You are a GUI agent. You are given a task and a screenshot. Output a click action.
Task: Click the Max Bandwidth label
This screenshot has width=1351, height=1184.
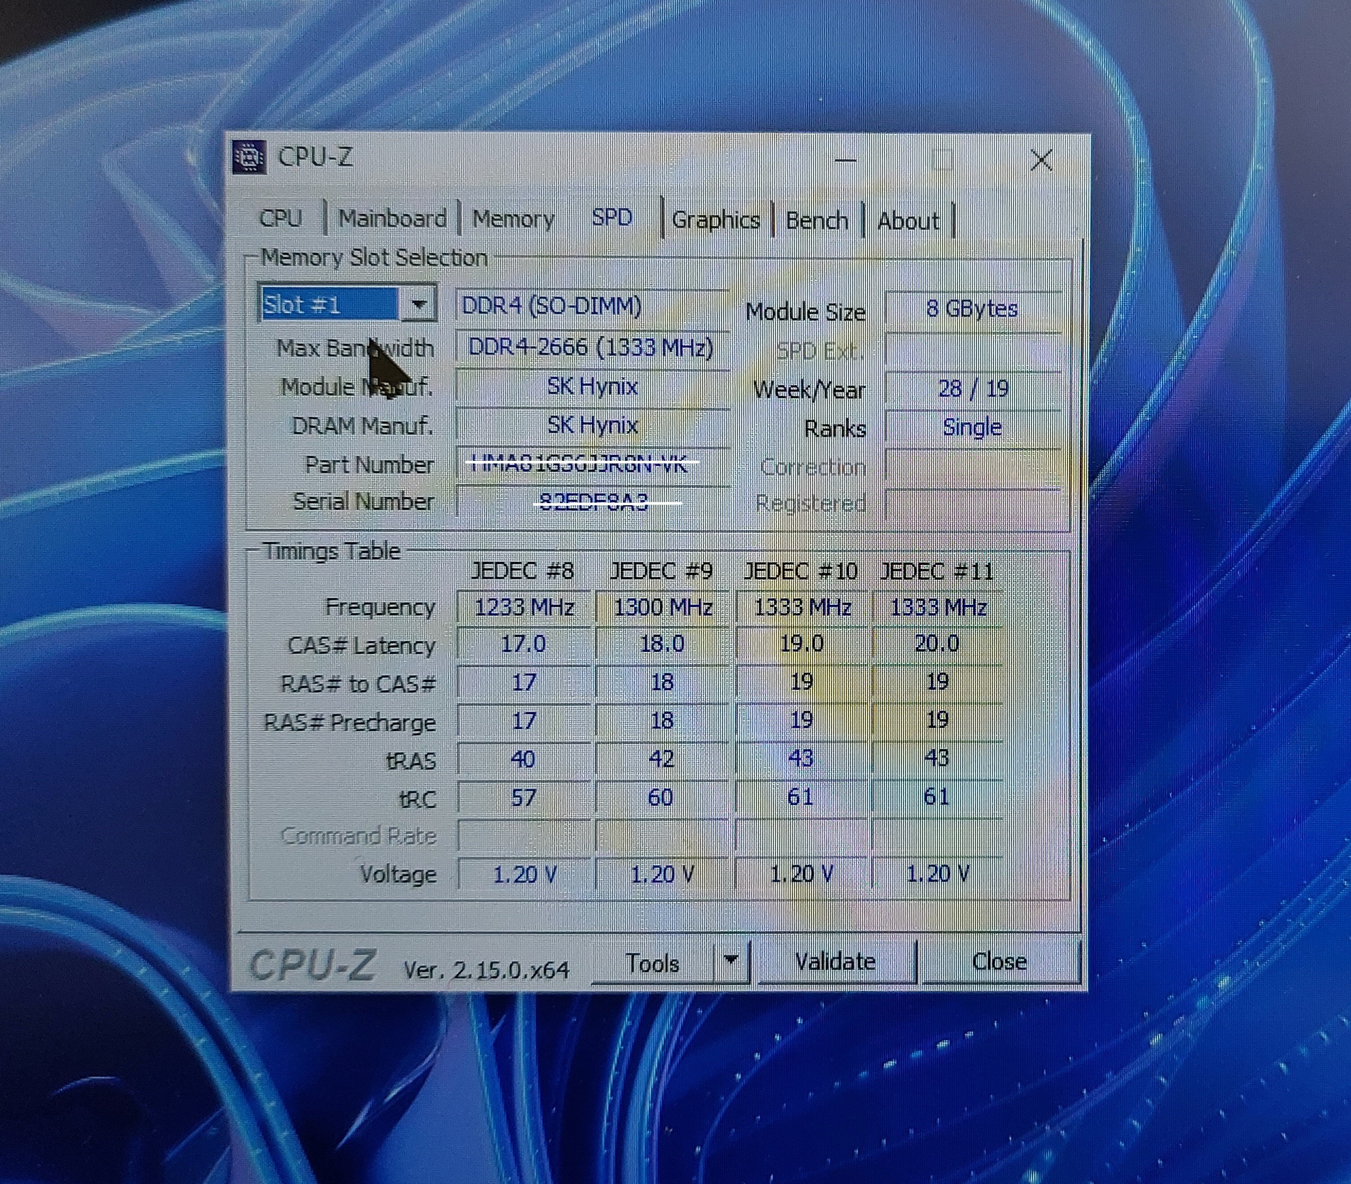click(x=355, y=348)
